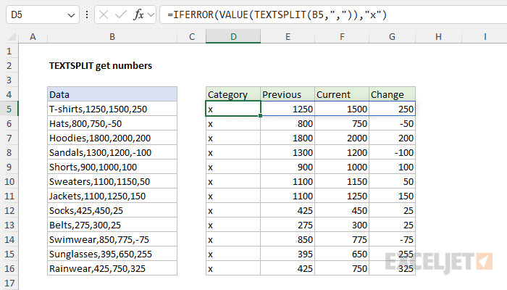Click the Previous value 1250 in row 5
Screen dimensions: 507x290
tap(288, 109)
